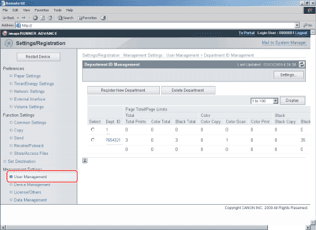Select radio button for Dept. ID 1
This screenshot has width=316, height=230.
tap(92, 130)
